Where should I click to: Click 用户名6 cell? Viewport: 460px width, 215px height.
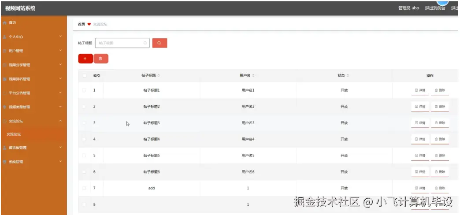coord(248,171)
